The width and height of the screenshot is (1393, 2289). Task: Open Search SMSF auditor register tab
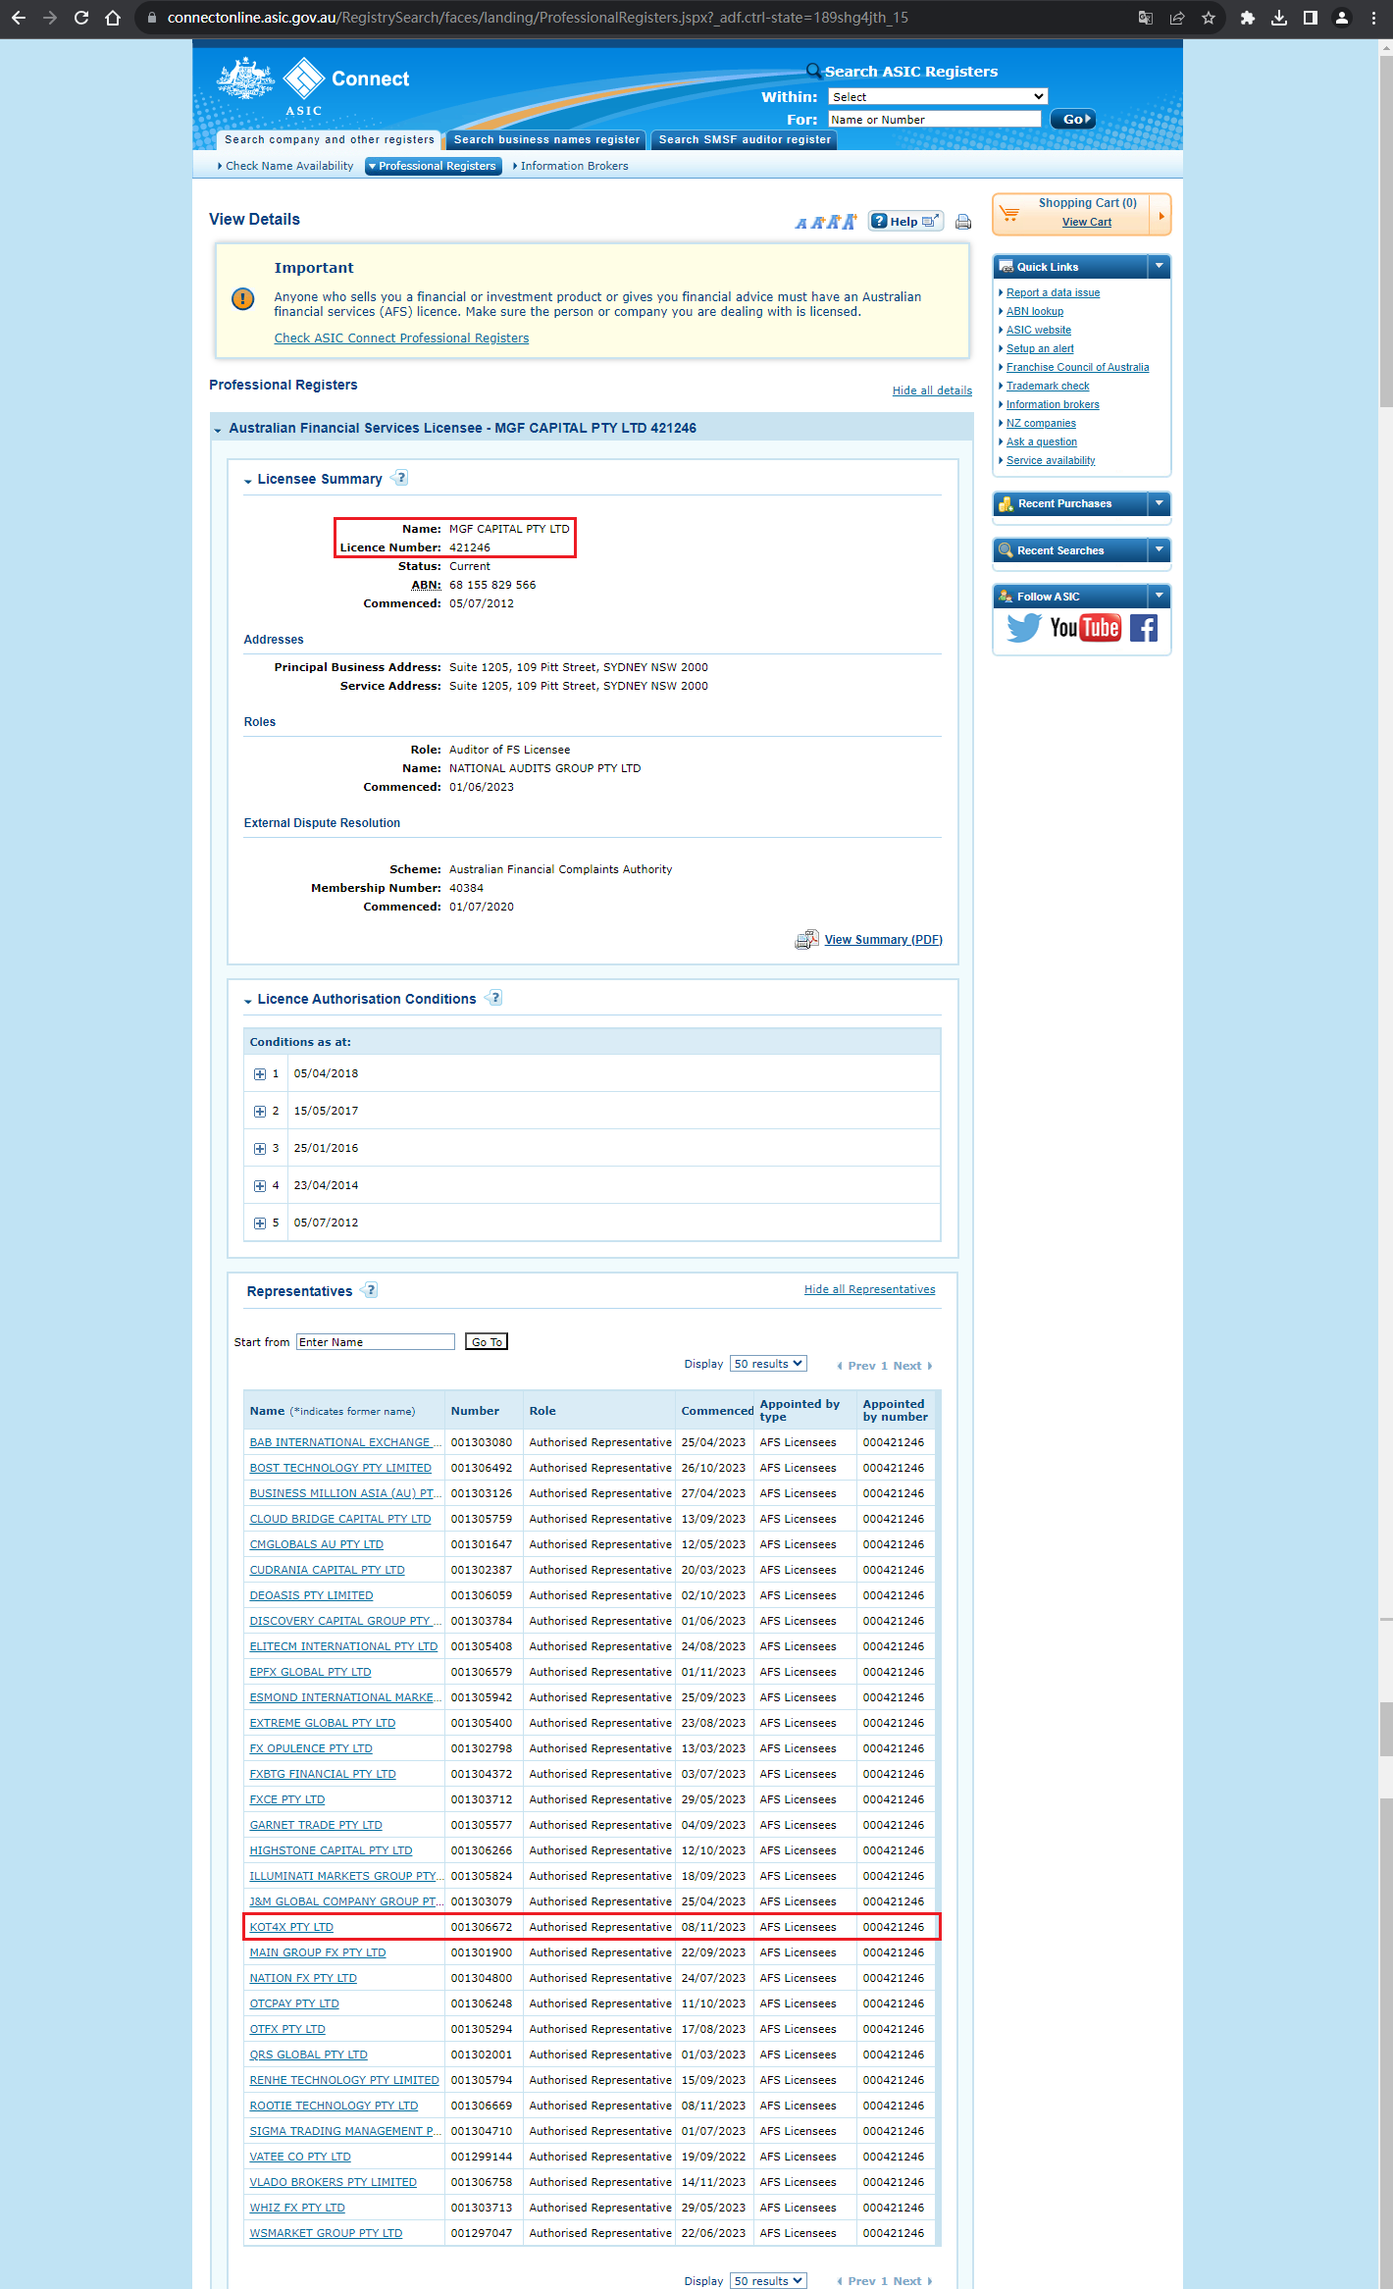click(x=745, y=139)
